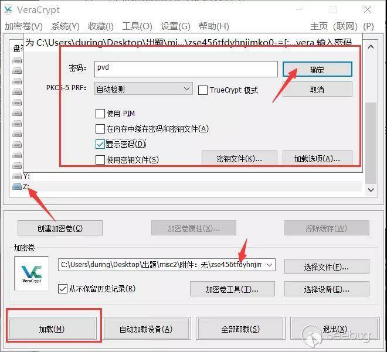Open the PKCS-5 PRF 自动检测 dropdown
The image size is (387, 352).
tap(144, 89)
